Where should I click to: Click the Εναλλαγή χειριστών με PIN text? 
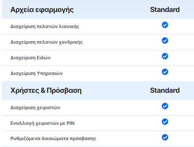[43, 123]
